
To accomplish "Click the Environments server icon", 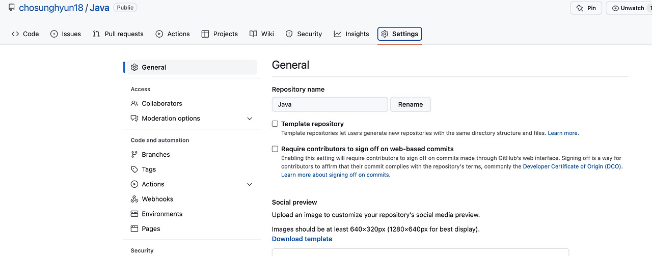I will pos(134,214).
